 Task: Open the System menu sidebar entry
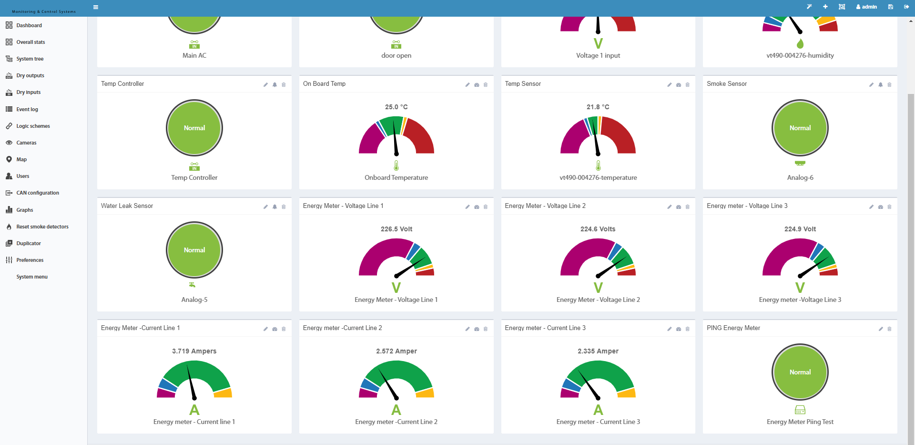tap(32, 277)
